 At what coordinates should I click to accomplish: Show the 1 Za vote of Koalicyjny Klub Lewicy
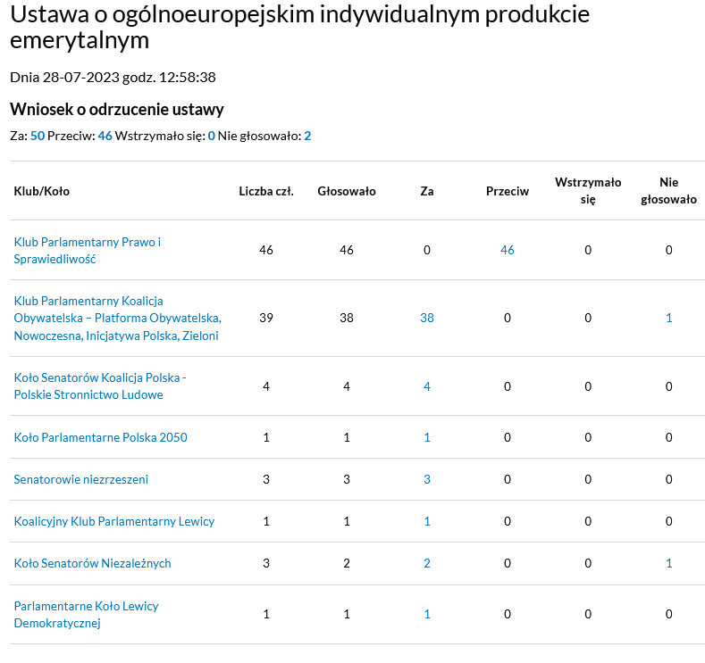[x=427, y=521]
